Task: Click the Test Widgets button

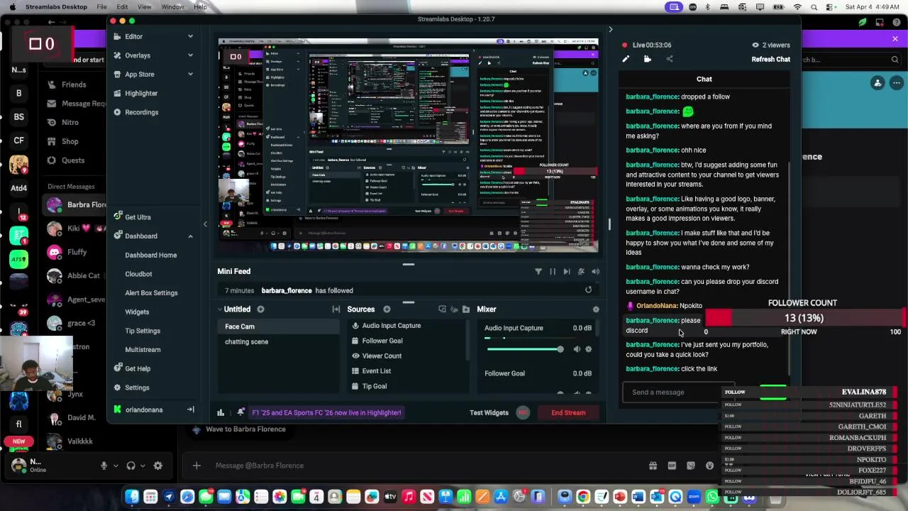Action: coord(489,412)
